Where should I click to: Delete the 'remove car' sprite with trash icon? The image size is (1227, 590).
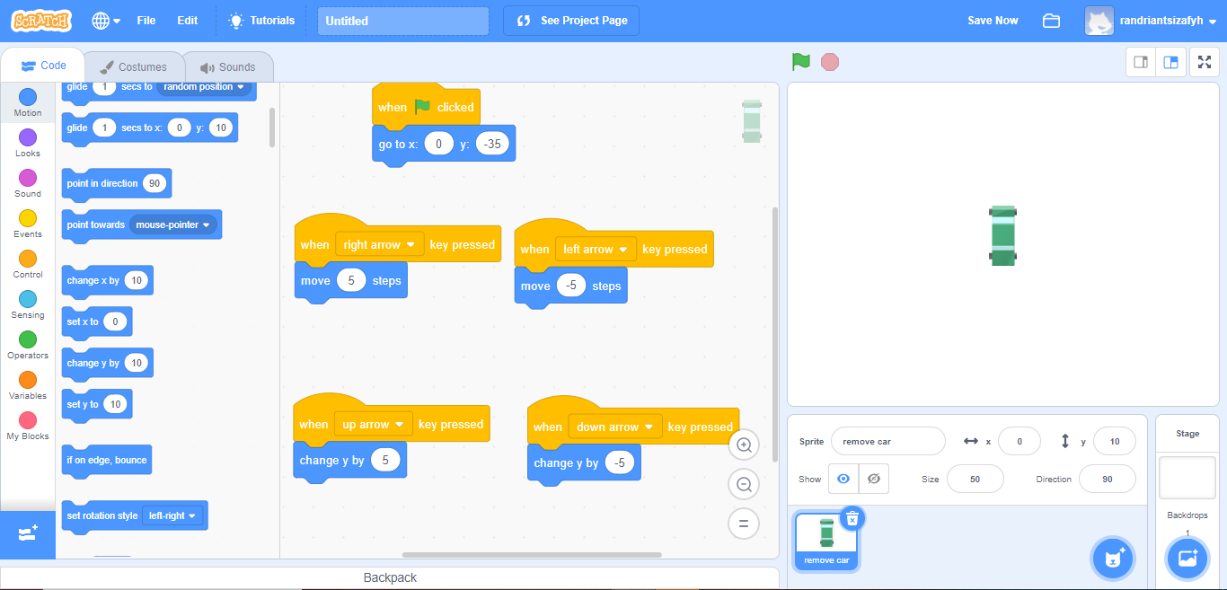852,518
